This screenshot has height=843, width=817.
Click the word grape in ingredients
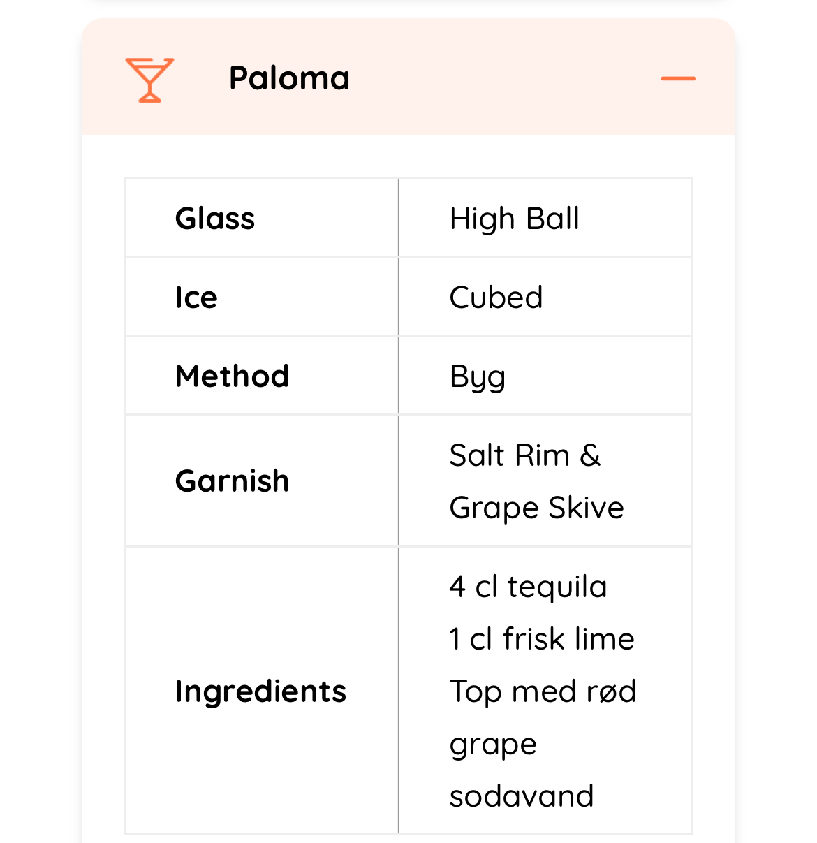pos(493,745)
